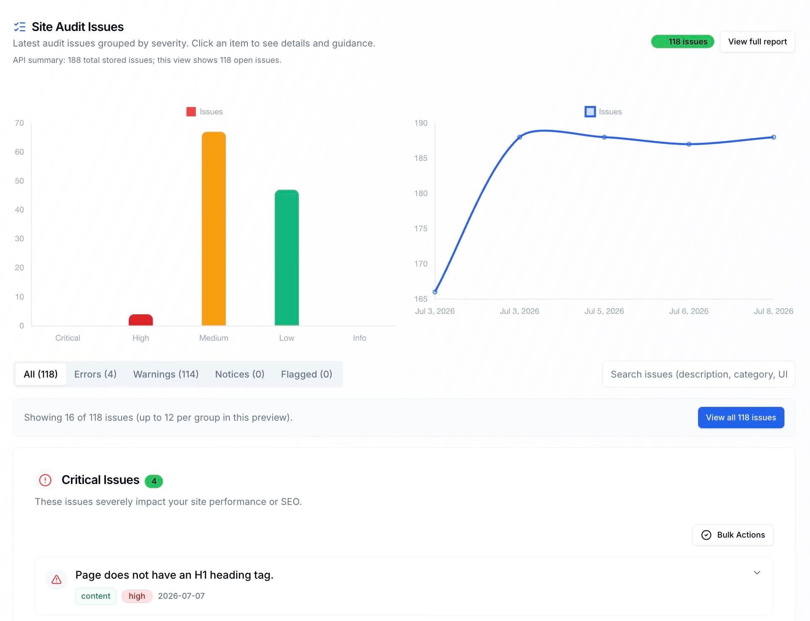Click the API summary text line

tap(147, 60)
